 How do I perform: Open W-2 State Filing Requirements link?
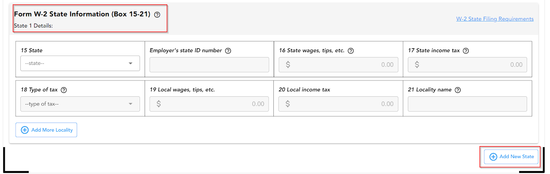tap(495, 19)
